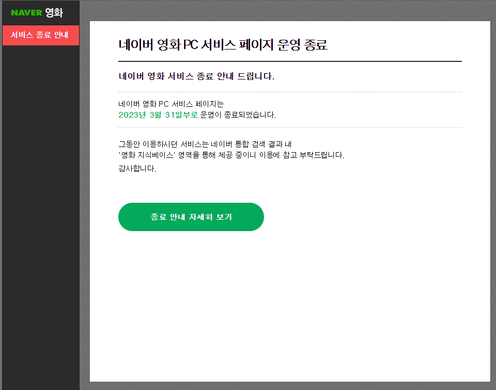Click the 종료 안내 자세히 보기 button

[x=191, y=217]
